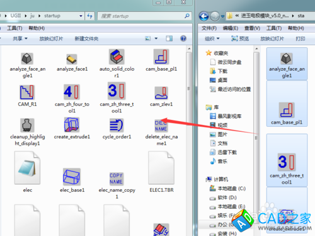Select the elec_name_copy1 file icon
The image size is (315, 236).
[116, 179]
